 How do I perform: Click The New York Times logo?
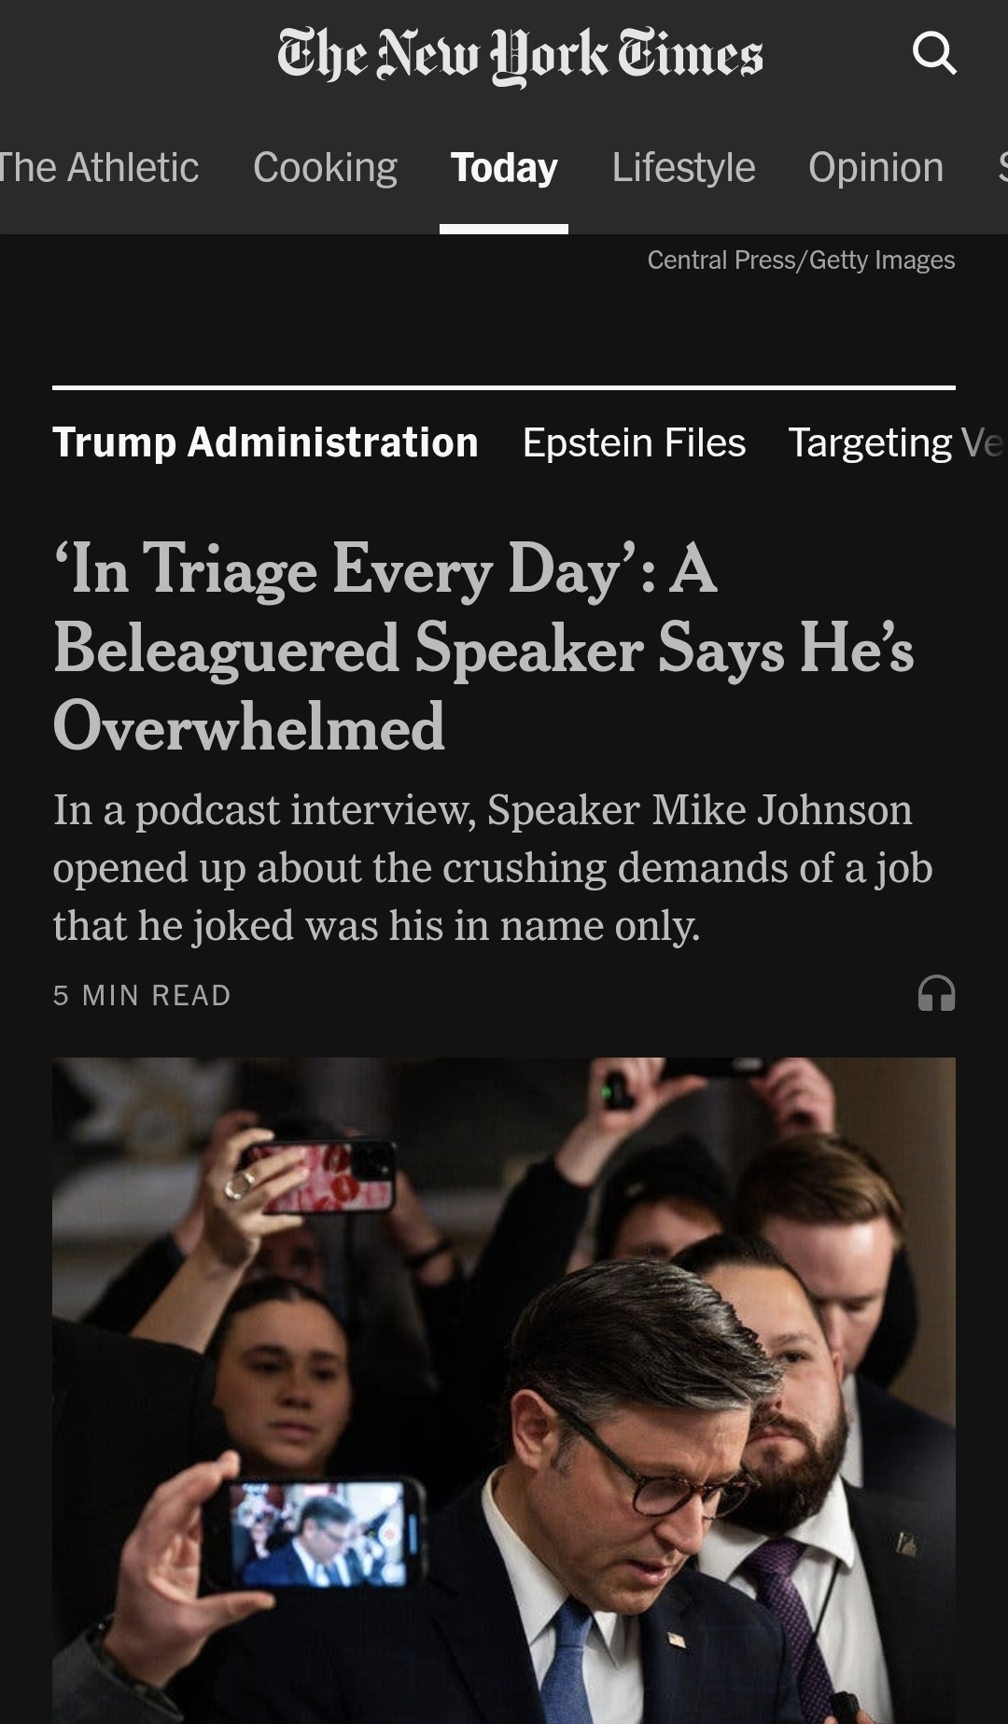click(520, 54)
